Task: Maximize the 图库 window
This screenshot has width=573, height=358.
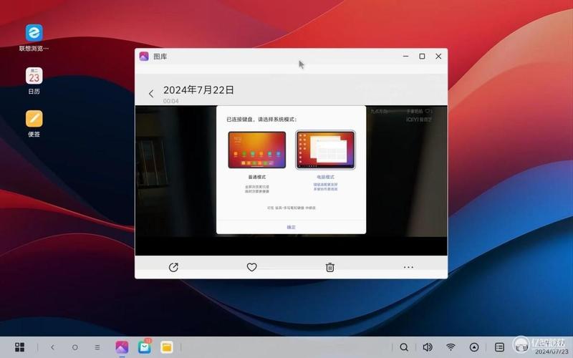Action: tap(422, 57)
